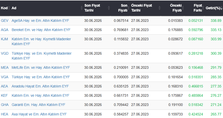Select last price 0.067514
Screen dimensions: 223x118
point(121,21)
